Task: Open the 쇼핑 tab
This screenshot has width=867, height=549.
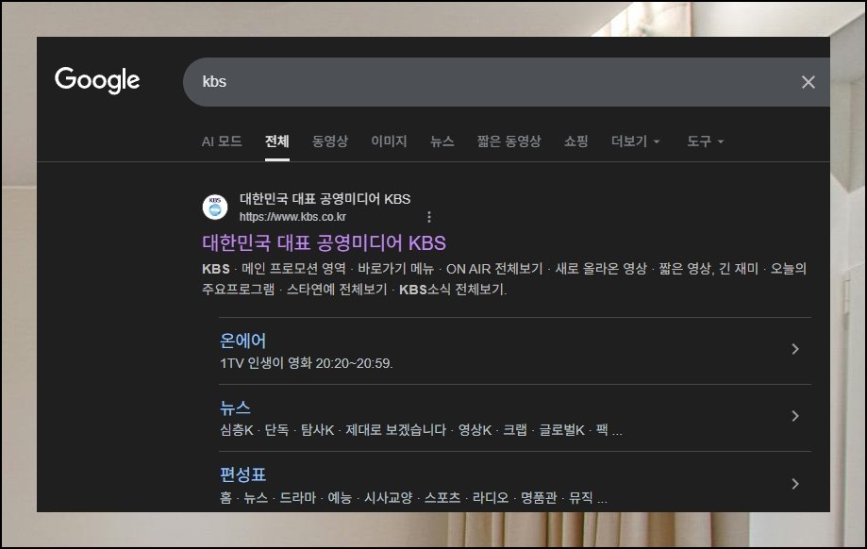Action: (x=575, y=141)
